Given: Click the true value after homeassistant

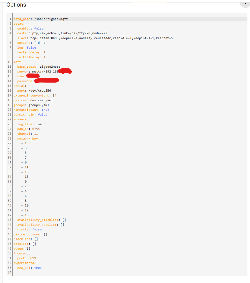Looking at the screenshot, I should [x=45, y=110].
